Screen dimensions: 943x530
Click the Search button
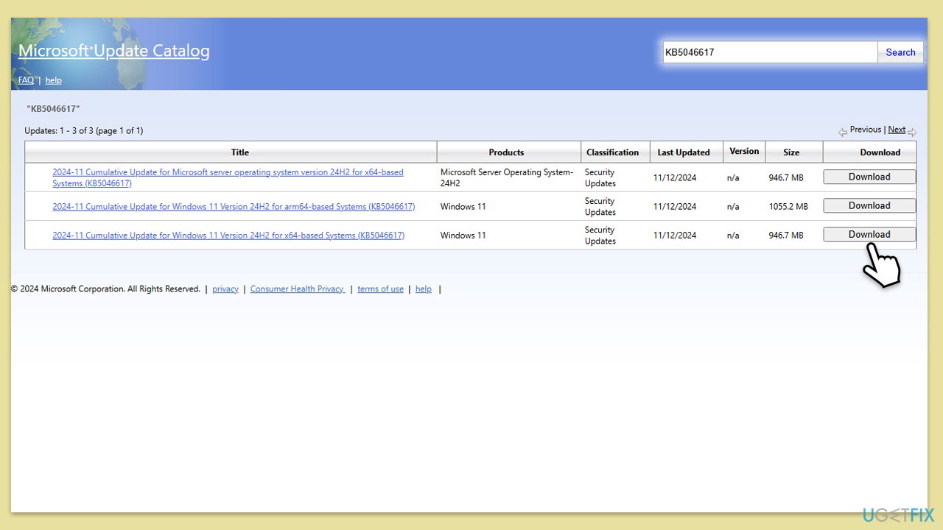tap(900, 52)
